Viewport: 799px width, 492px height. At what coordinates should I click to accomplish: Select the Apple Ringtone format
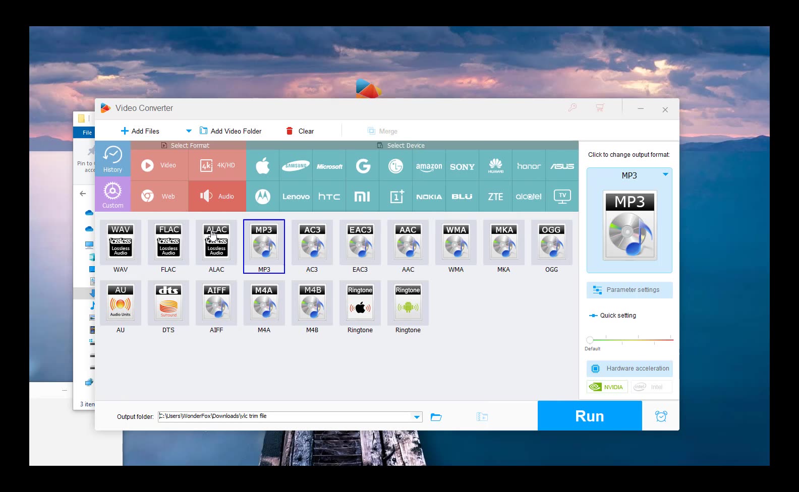[360, 302]
